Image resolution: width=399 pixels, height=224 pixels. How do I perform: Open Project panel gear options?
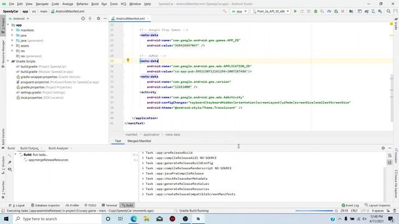coord(99,19)
